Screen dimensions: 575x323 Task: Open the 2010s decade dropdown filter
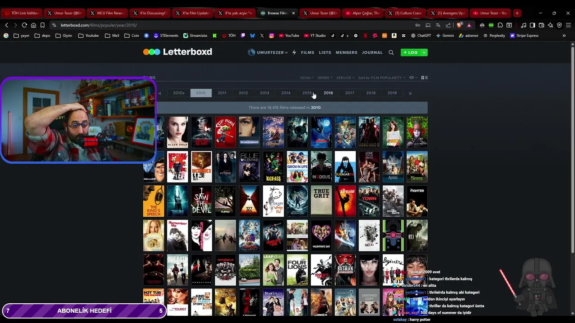307,78
